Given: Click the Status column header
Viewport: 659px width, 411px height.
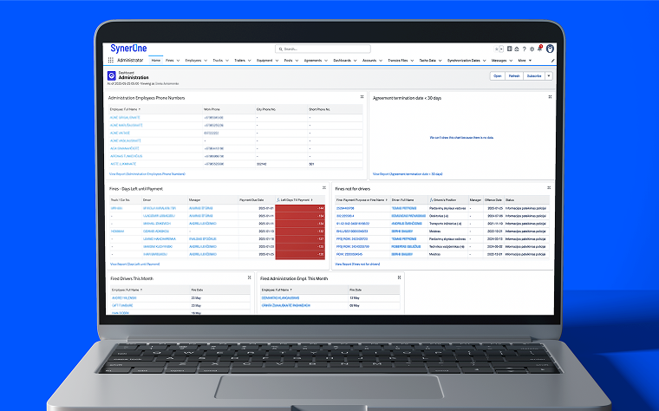Looking at the screenshot, I should [x=510, y=200].
